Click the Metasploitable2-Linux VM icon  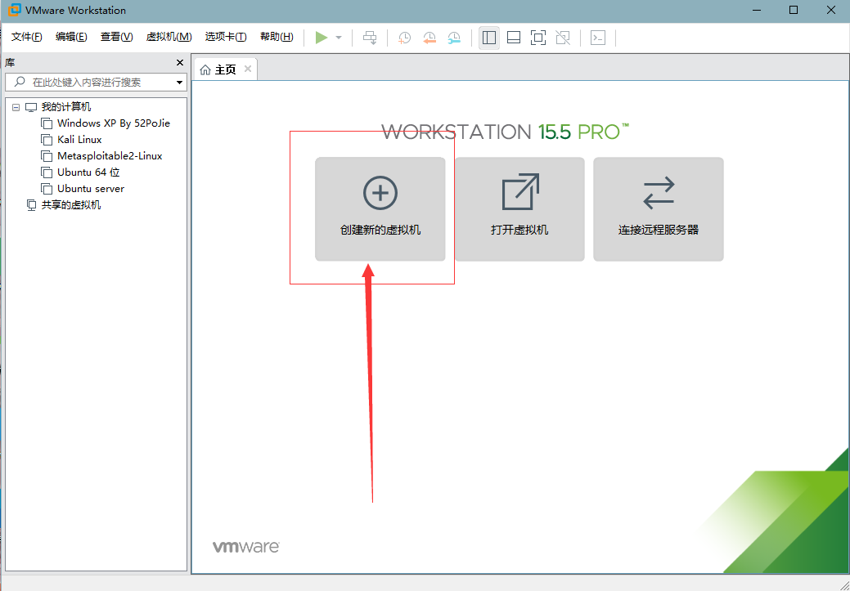(x=47, y=156)
